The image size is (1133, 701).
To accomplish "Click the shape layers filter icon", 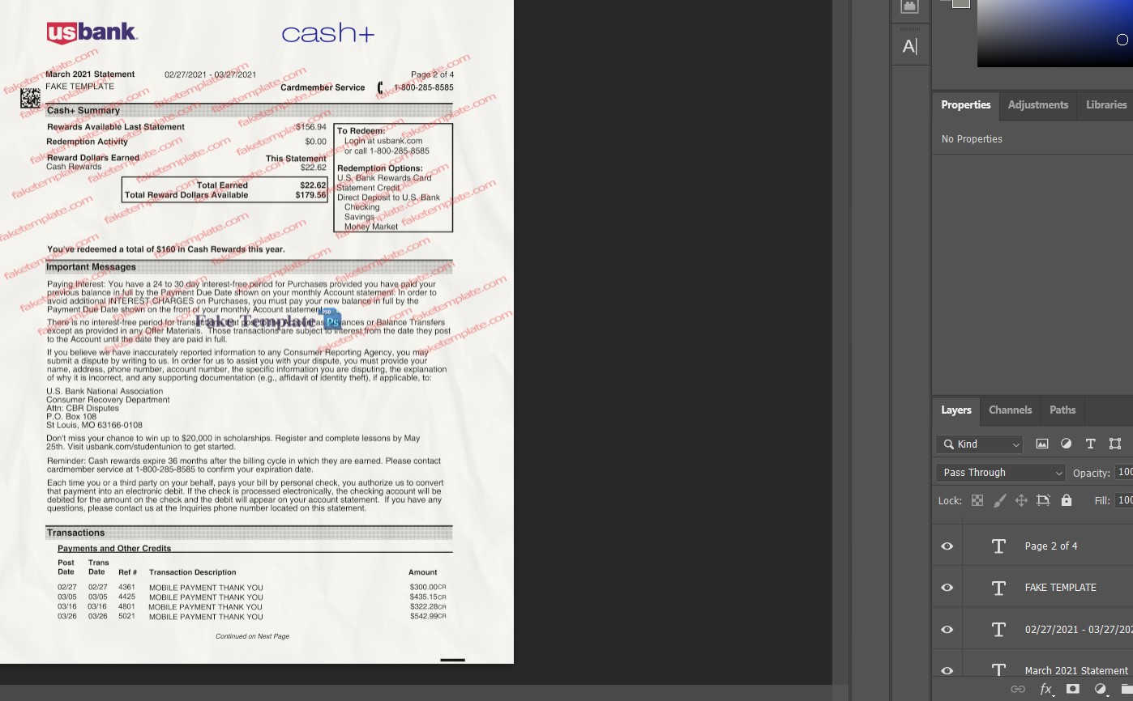I will (1115, 444).
